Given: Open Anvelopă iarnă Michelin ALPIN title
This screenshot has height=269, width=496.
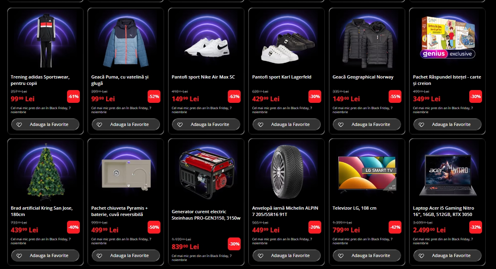Looking at the screenshot, I should pos(285,211).
